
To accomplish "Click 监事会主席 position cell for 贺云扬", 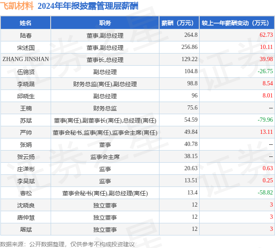I will click(x=105, y=157).
